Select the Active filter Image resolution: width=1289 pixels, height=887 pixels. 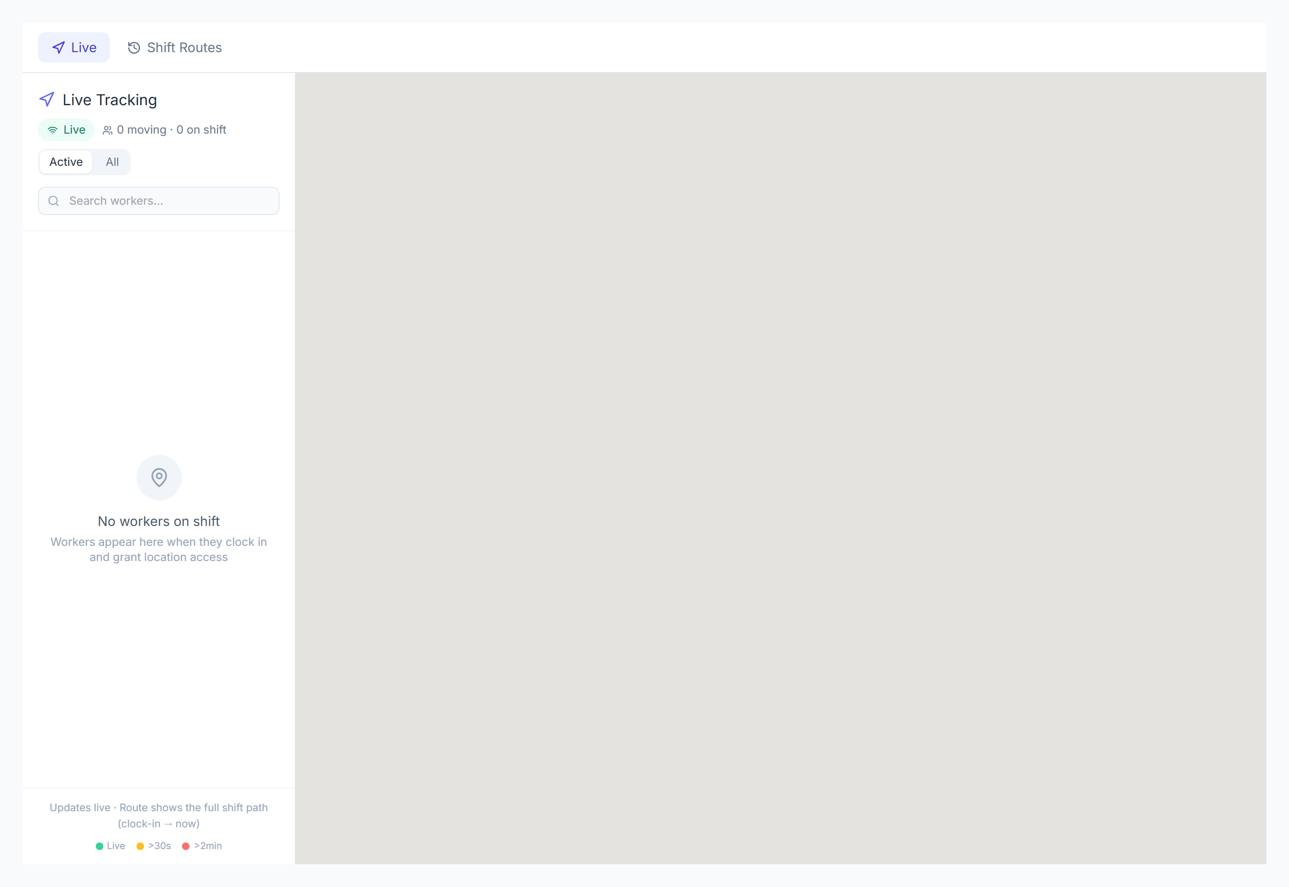tap(66, 162)
